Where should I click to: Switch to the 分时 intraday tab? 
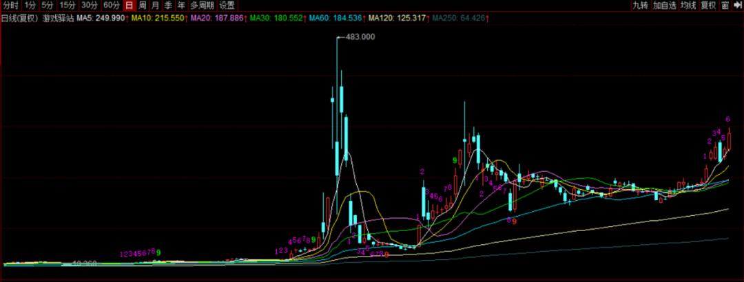pyautogui.click(x=10, y=6)
